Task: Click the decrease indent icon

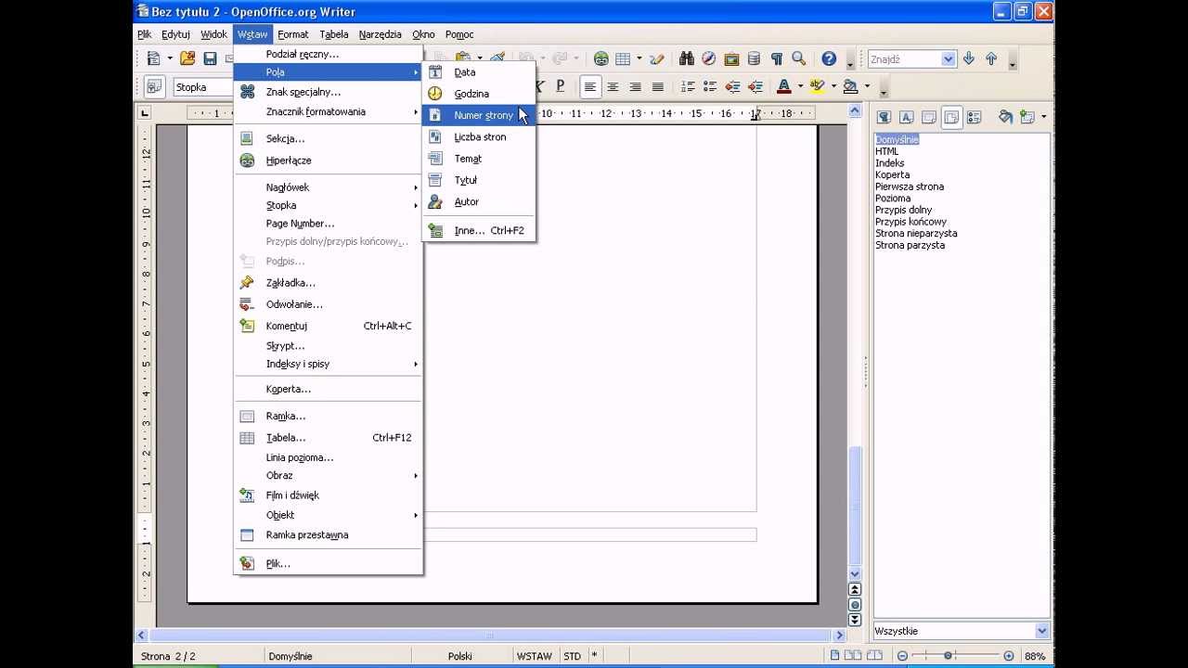Action: pyautogui.click(x=732, y=86)
